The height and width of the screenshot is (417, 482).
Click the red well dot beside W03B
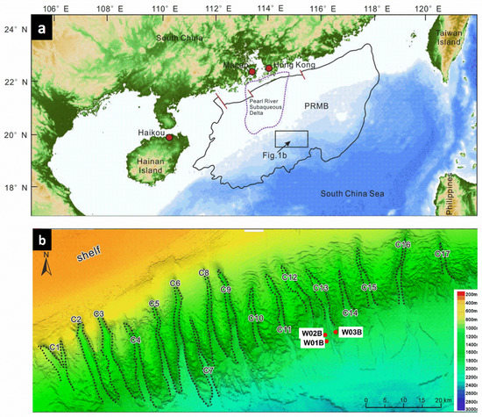click(x=336, y=332)
